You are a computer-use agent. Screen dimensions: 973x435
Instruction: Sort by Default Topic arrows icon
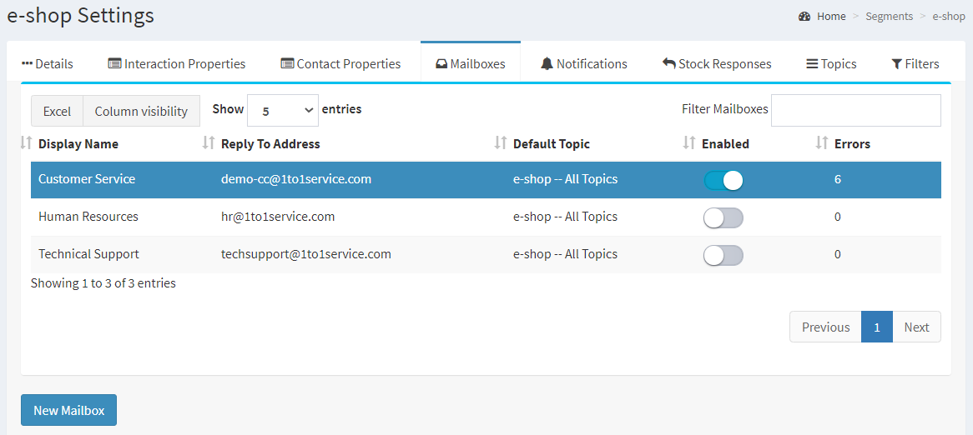pos(500,143)
